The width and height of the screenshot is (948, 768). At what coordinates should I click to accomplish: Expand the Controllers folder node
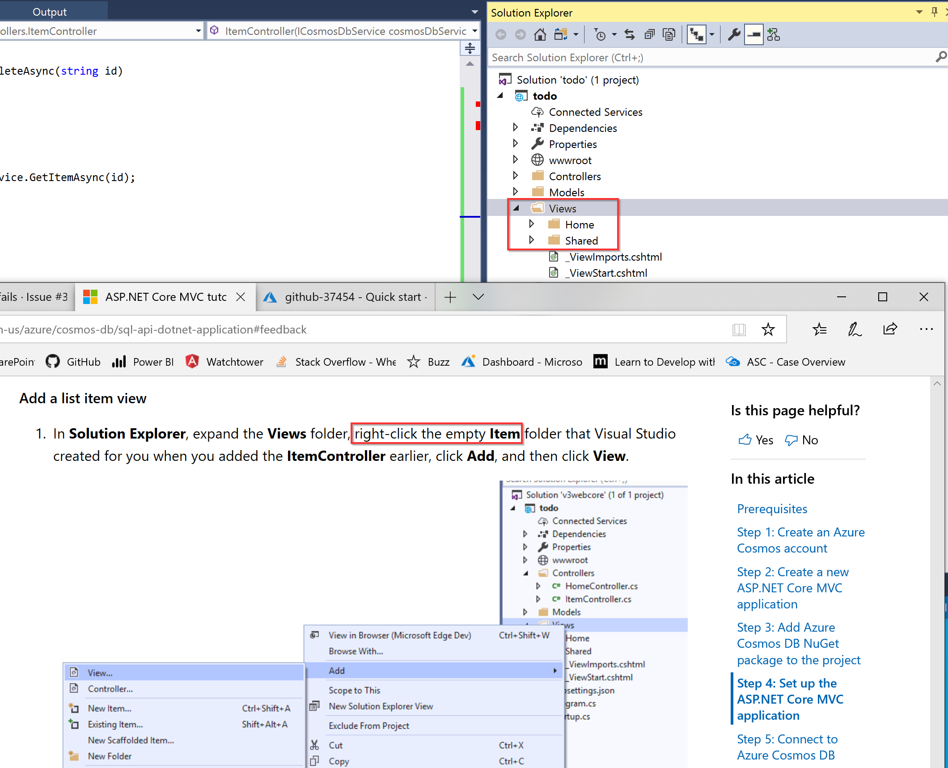pos(515,176)
